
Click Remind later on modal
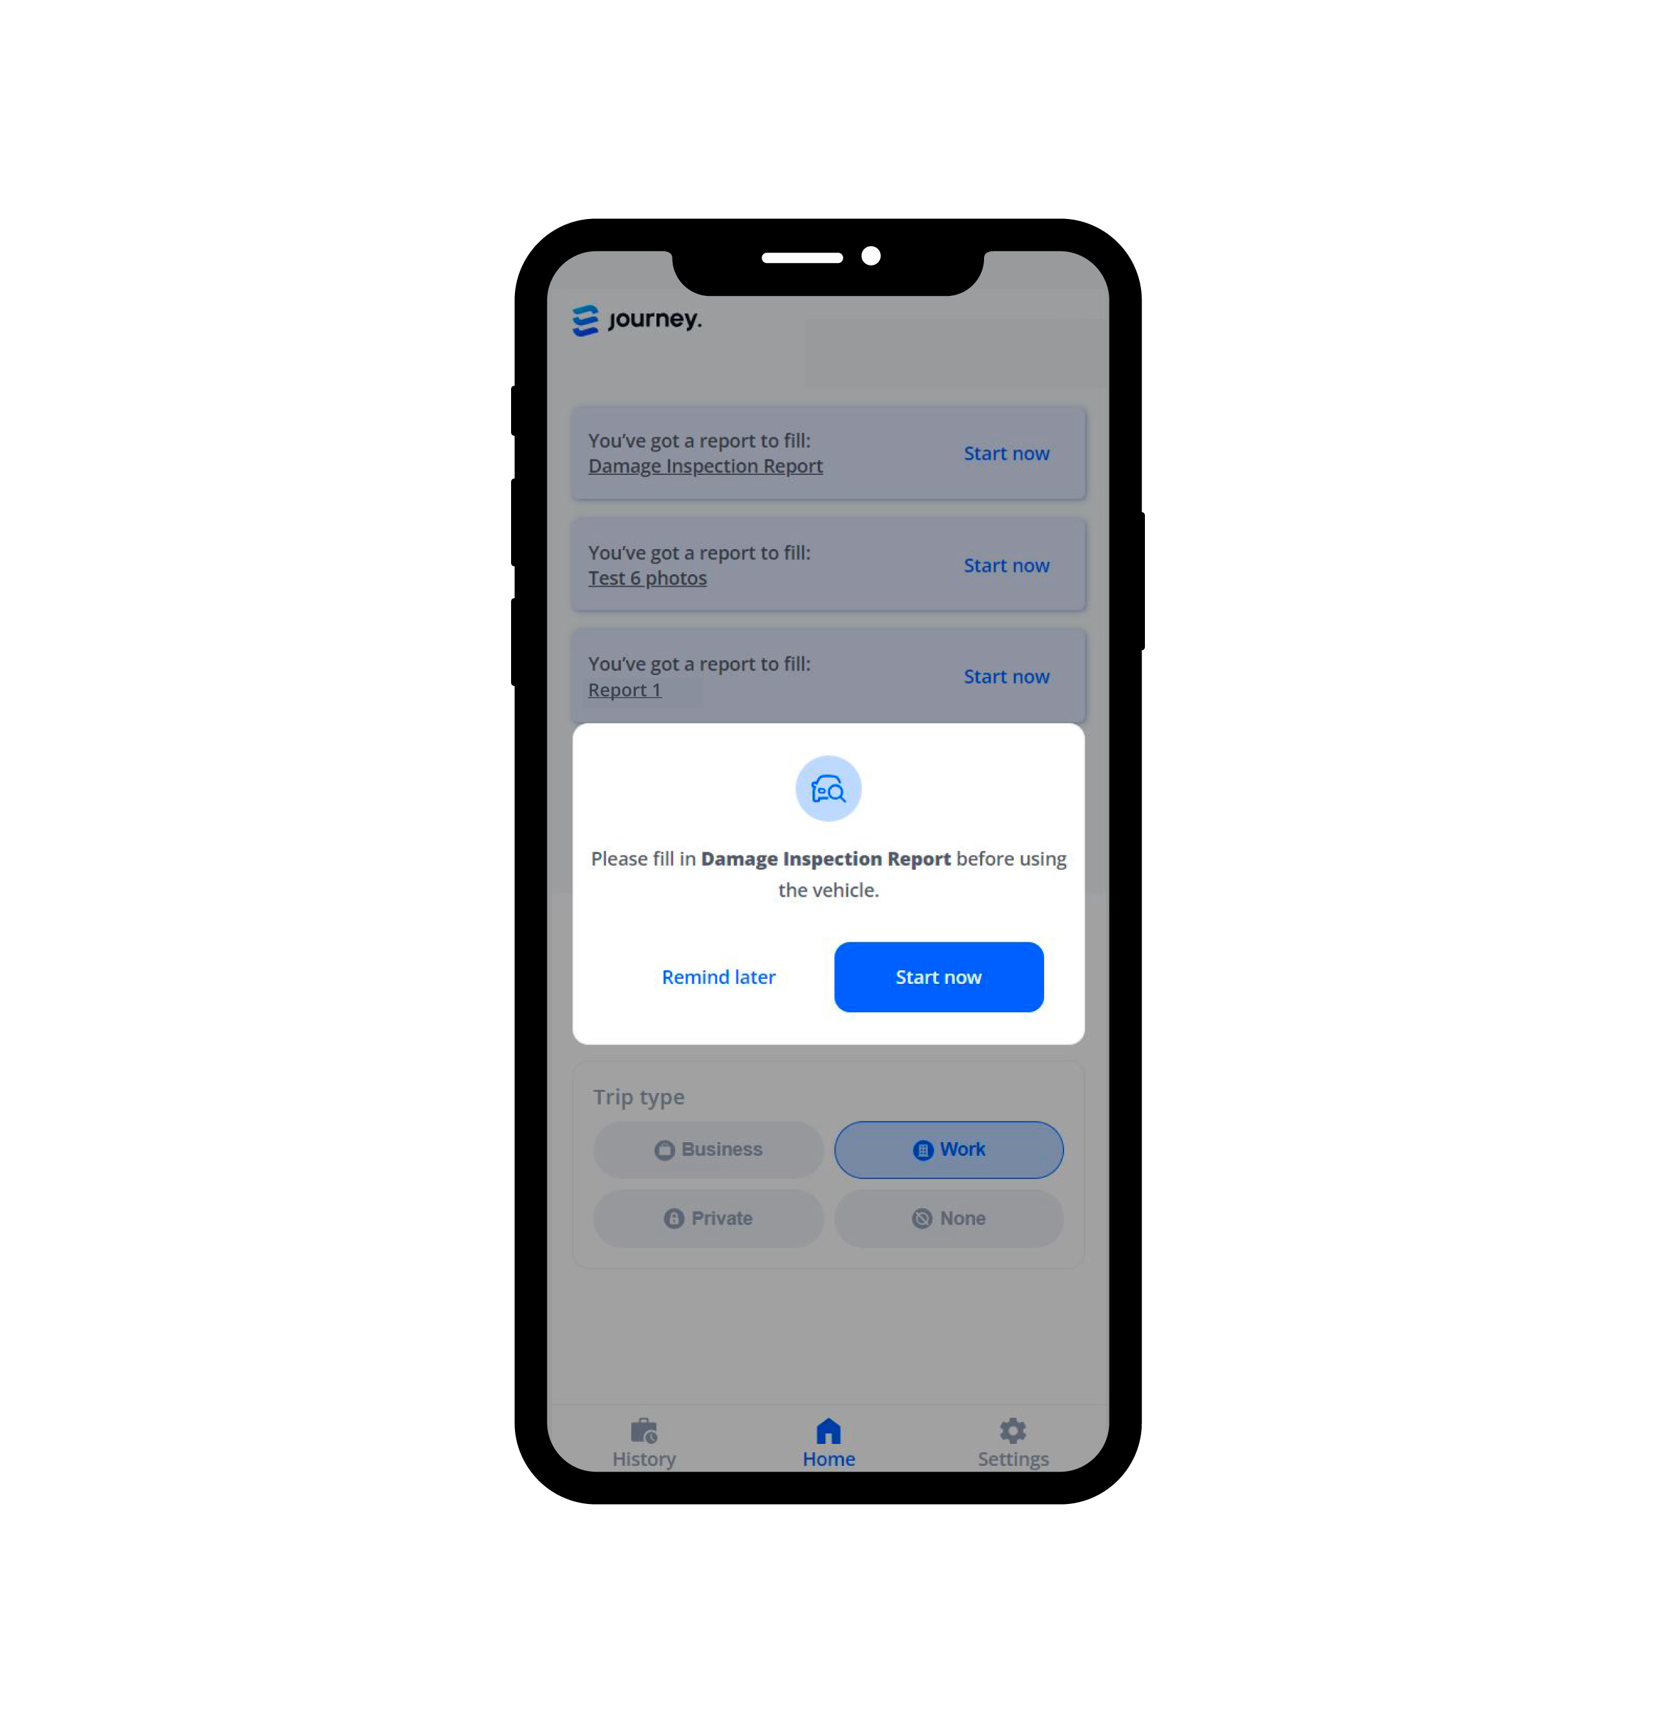718,977
